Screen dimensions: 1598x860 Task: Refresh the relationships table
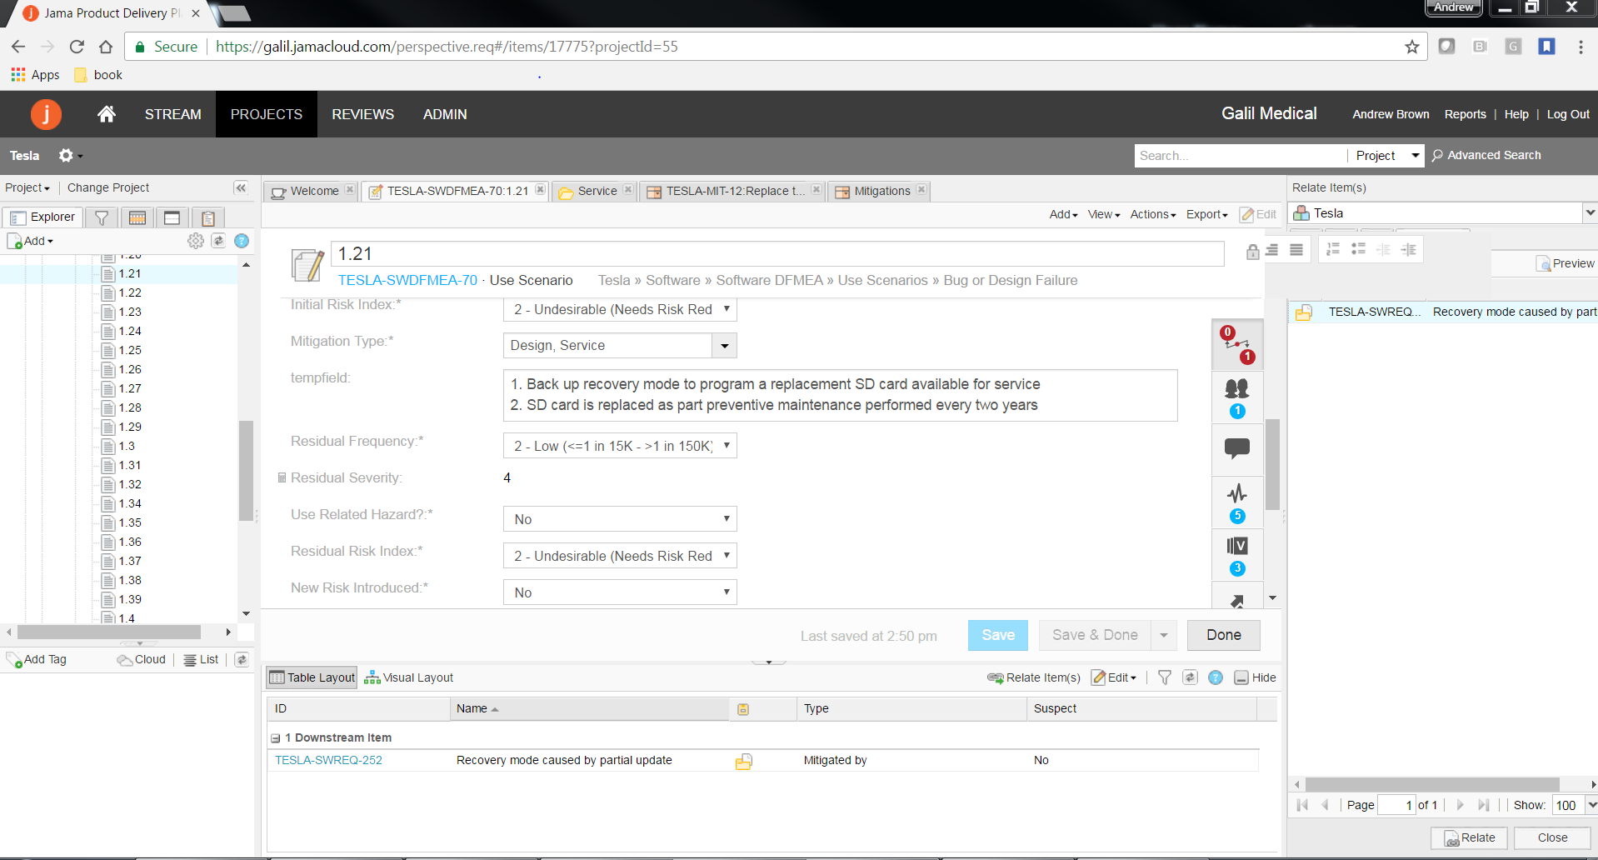coord(1191,677)
